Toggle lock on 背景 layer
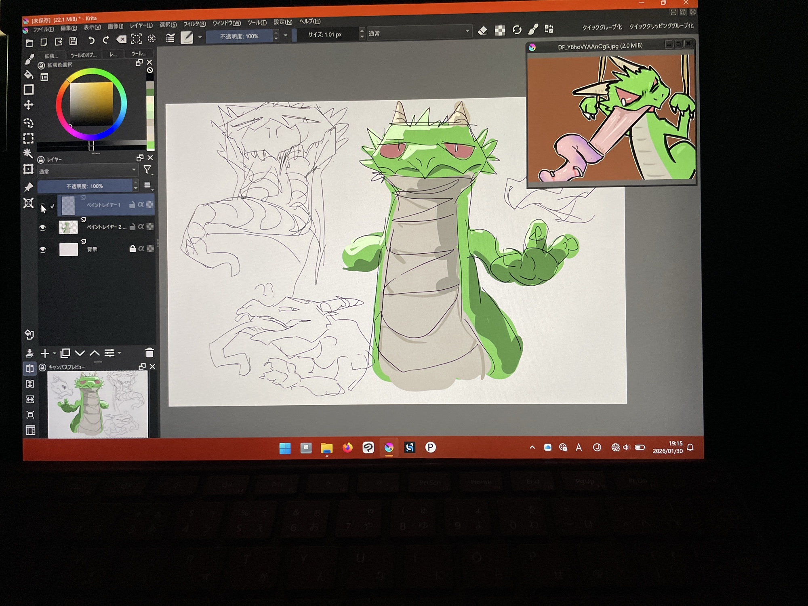Image resolution: width=808 pixels, height=606 pixels. click(x=133, y=248)
